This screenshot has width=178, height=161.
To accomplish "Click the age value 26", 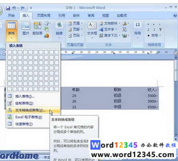I will coord(74,101).
